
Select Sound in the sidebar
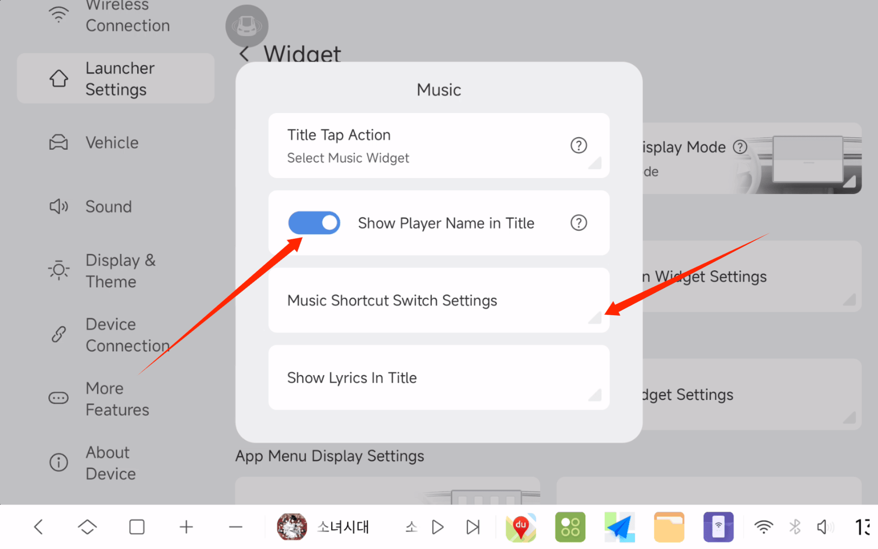[108, 207]
